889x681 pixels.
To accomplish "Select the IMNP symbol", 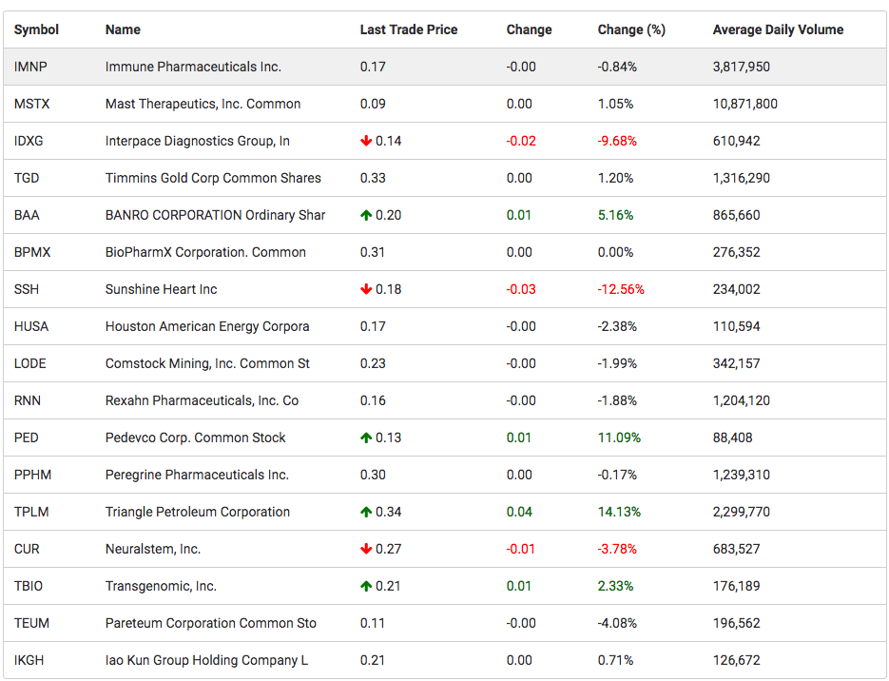I will click(30, 67).
